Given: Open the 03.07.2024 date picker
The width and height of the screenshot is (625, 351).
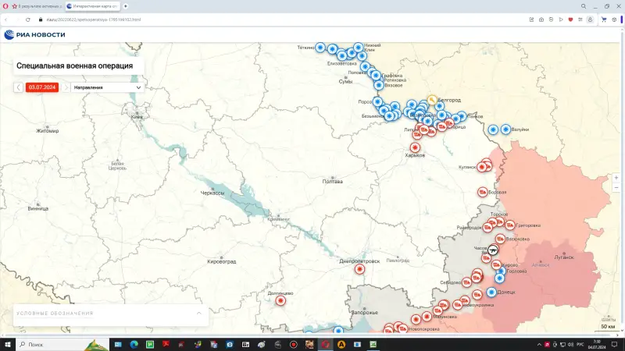Looking at the screenshot, I should tap(42, 87).
